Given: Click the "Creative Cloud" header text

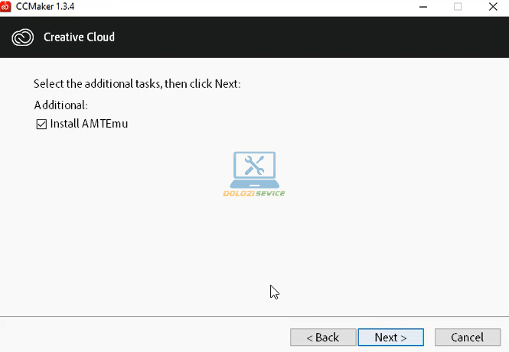Looking at the screenshot, I should tap(79, 37).
